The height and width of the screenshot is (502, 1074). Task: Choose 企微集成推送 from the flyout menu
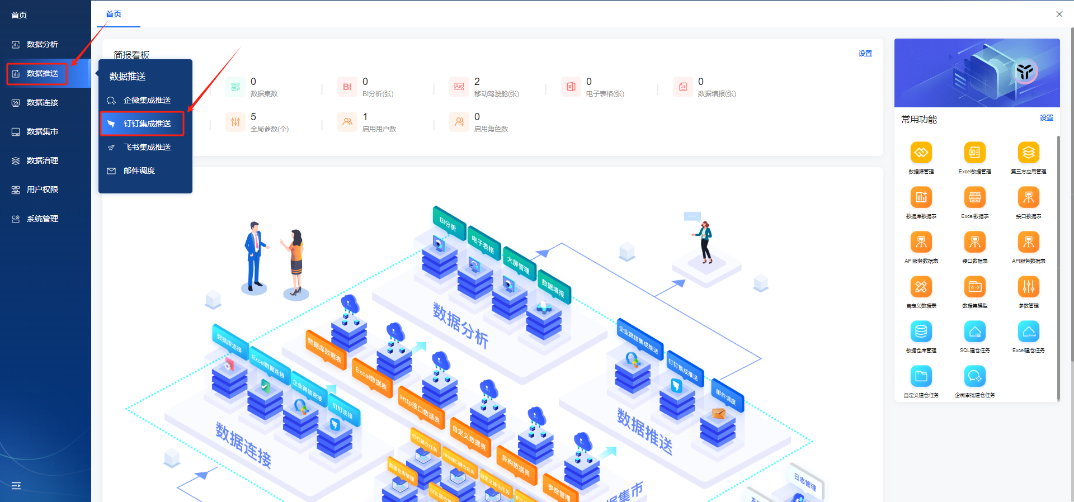(145, 100)
